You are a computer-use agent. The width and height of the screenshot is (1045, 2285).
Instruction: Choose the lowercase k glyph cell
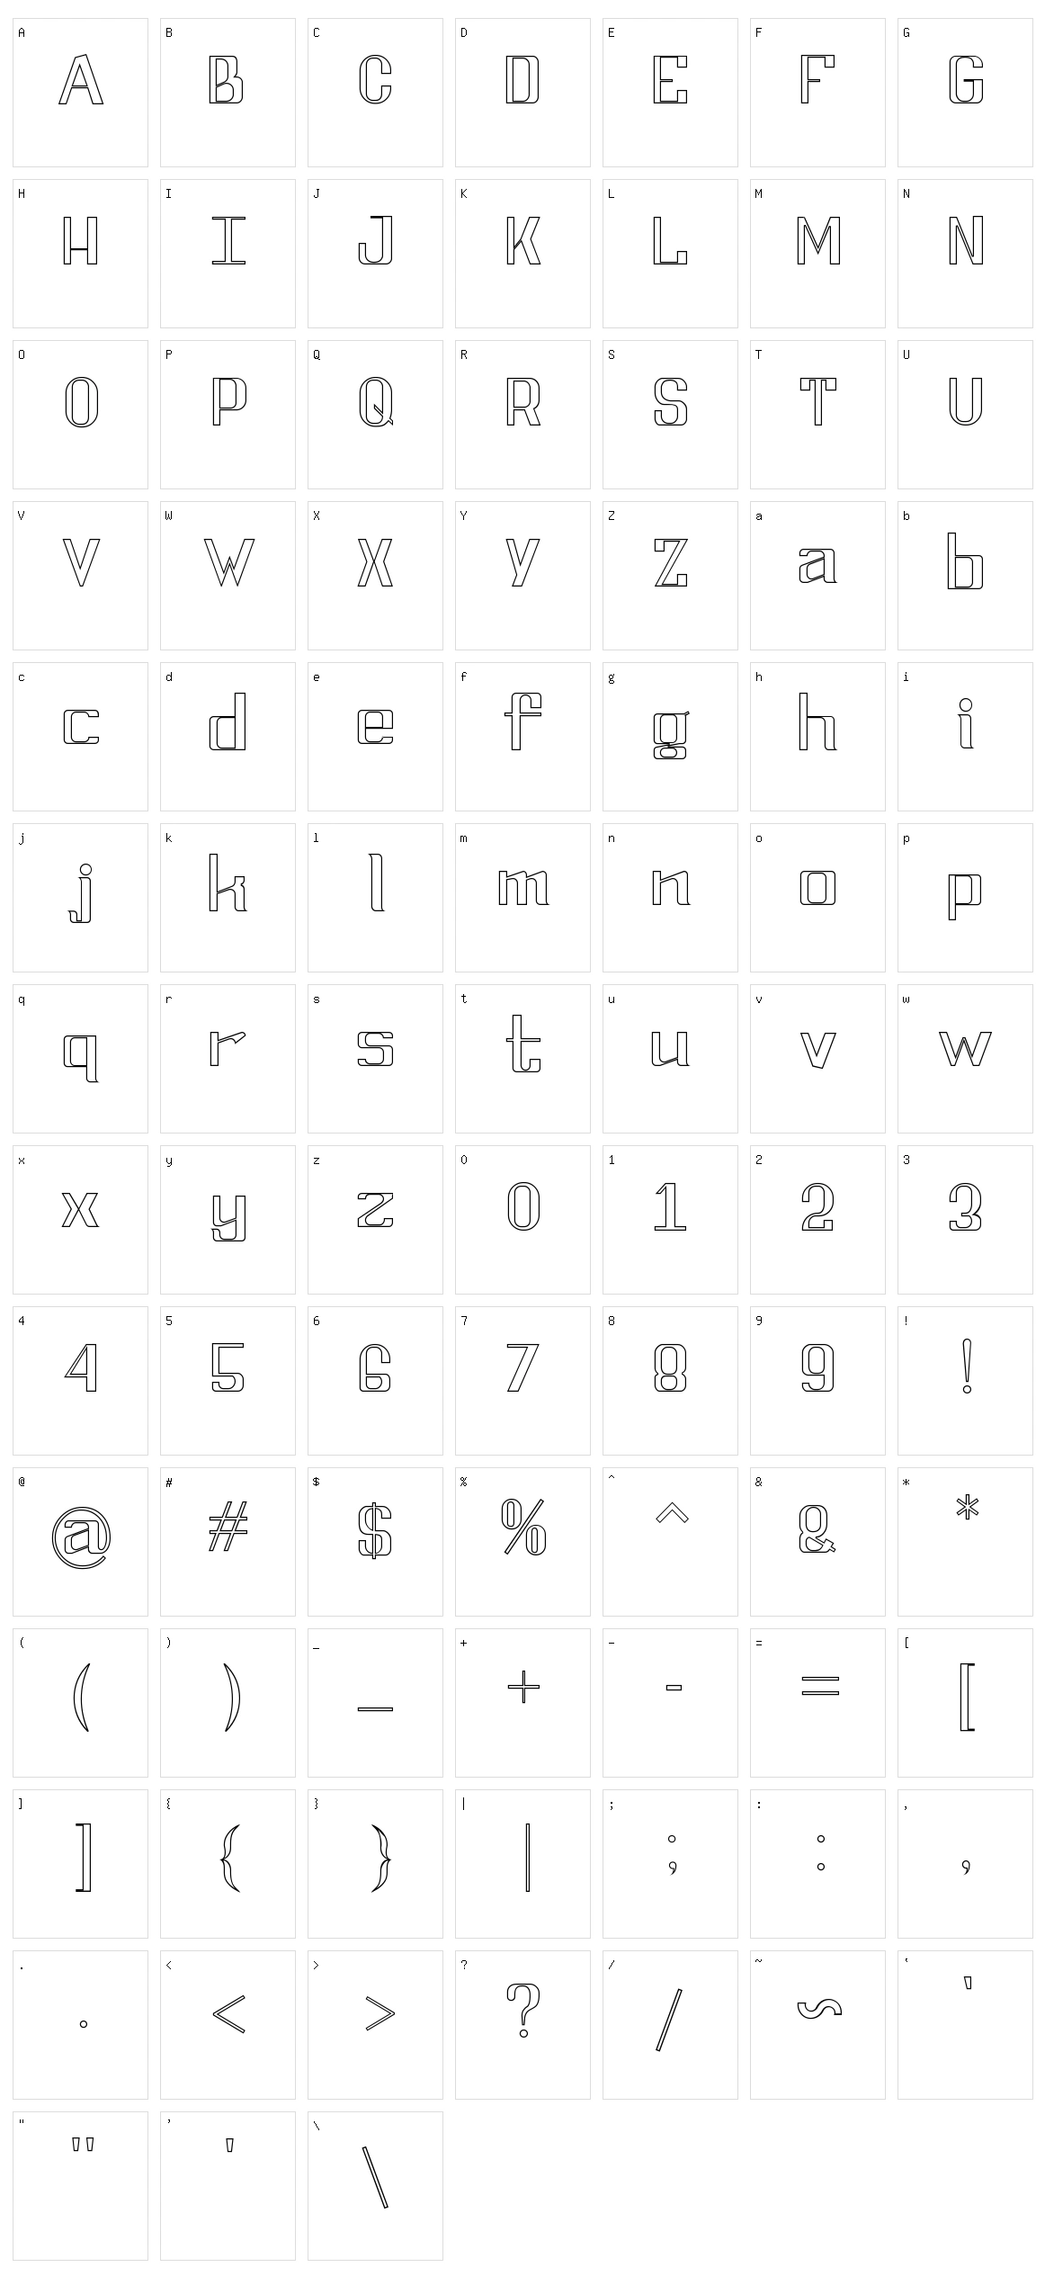pyautogui.click(x=228, y=898)
